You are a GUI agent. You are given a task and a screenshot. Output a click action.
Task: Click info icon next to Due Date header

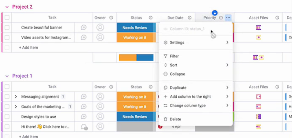189,18
